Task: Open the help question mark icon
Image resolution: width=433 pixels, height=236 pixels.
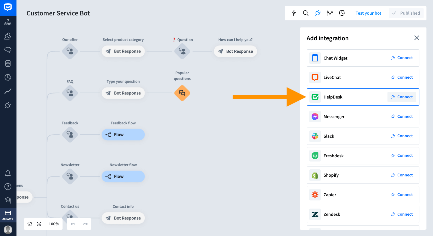Action: (8, 187)
